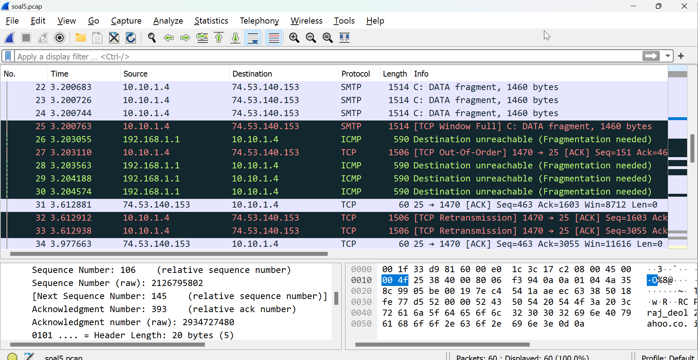
Task: Reload the capture file
Action: pos(130,37)
